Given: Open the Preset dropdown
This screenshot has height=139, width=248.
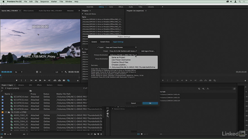Looking at the screenshot, I should tap(123, 51).
